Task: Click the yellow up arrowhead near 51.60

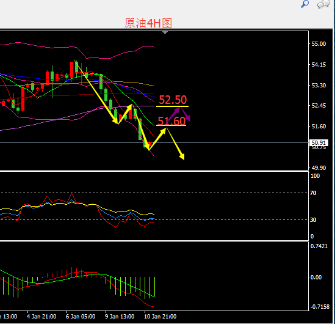Action: 163,131
